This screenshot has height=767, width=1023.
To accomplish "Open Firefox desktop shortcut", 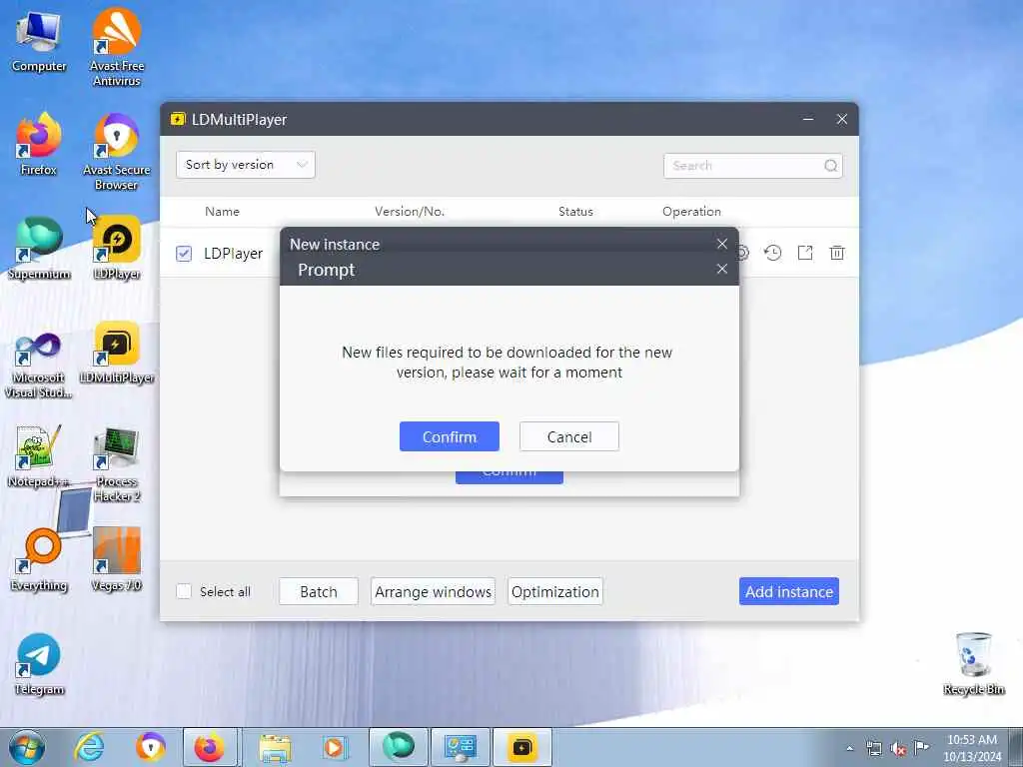I will [x=39, y=144].
